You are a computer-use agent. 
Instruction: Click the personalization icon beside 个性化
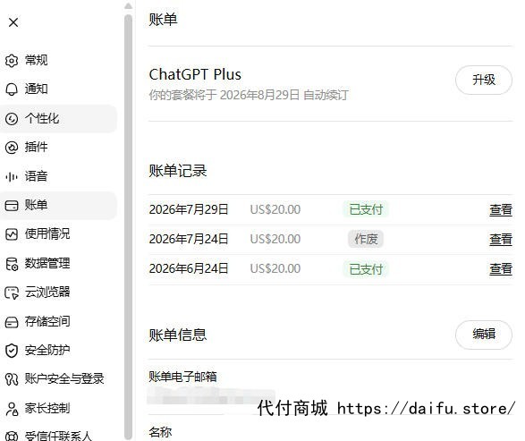[12, 119]
